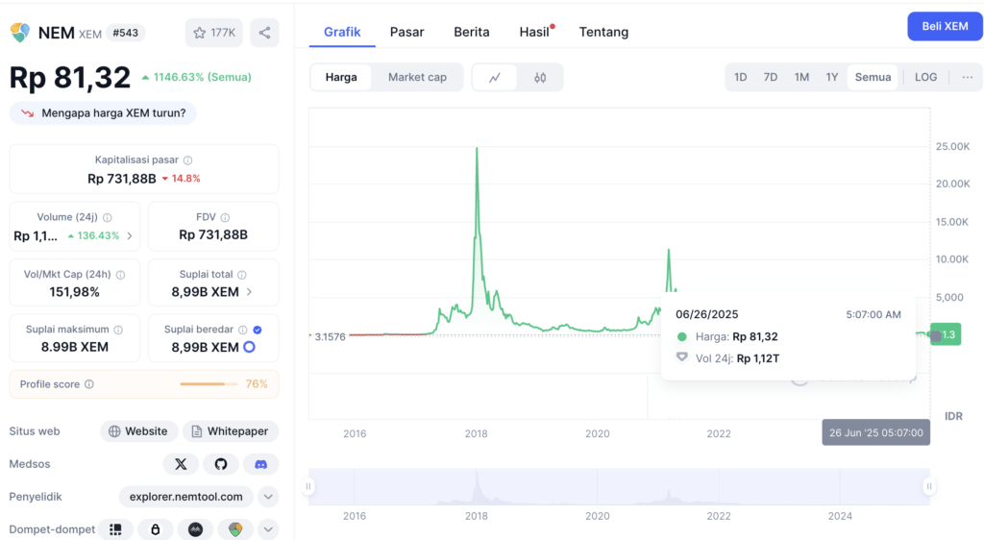Open the first wallet icon in Dompet-dompet
The height and width of the screenshot is (540, 984).
coord(115,529)
